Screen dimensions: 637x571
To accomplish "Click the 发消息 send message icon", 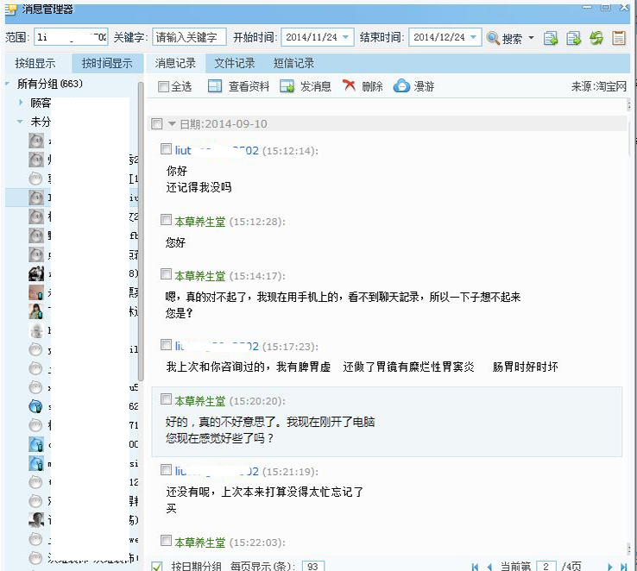I will [x=287, y=86].
